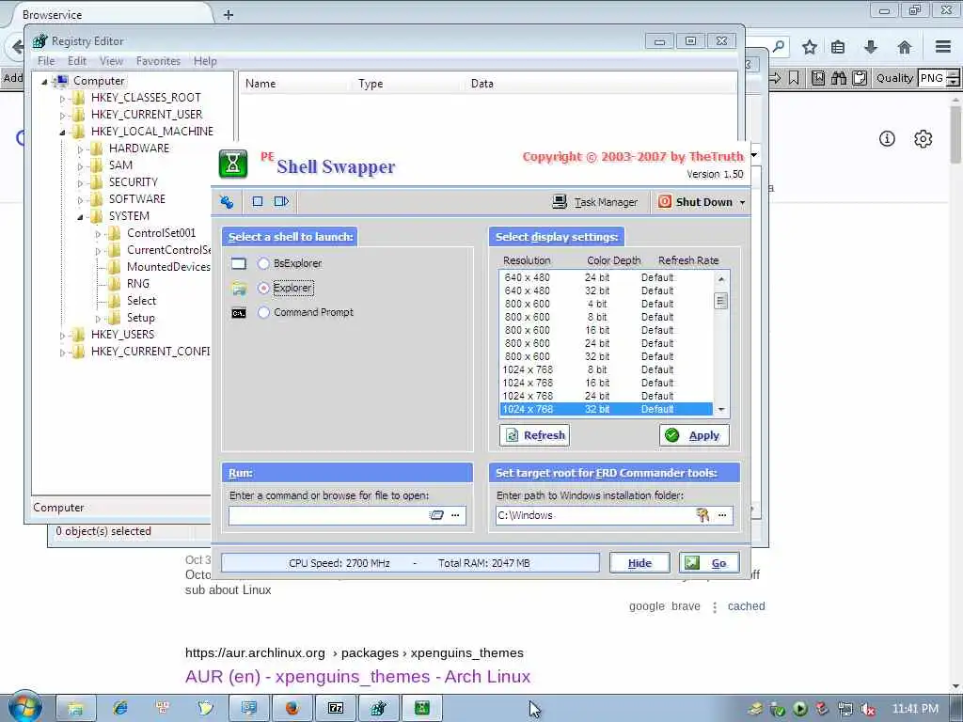Open the Edit menu in Registry Editor
The height and width of the screenshot is (722, 963).
tap(77, 61)
